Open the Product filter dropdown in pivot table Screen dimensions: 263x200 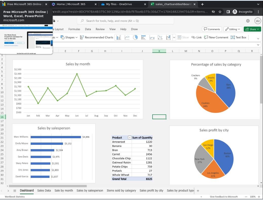click(x=129, y=137)
